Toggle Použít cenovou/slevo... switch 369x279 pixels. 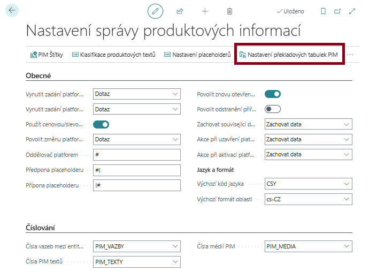coord(101,124)
